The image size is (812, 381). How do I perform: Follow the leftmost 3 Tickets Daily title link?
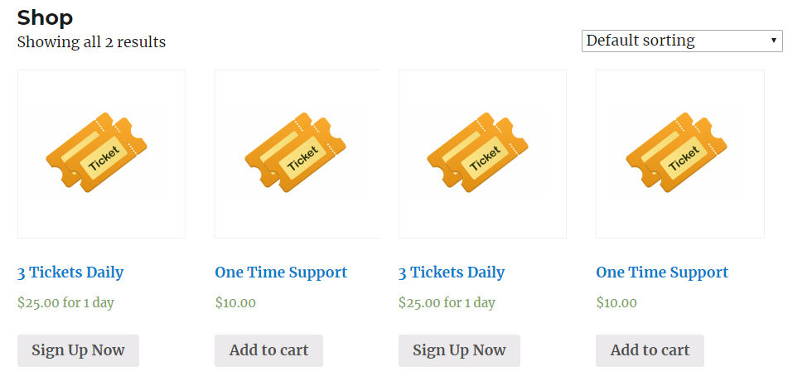tap(70, 272)
